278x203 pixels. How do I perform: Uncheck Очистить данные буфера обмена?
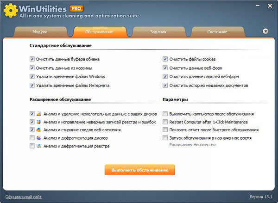[32, 59]
